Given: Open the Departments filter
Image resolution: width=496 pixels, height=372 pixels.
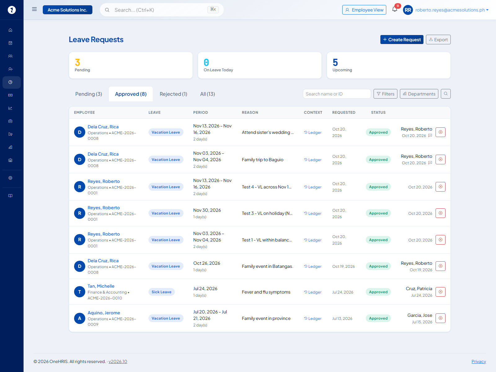Looking at the screenshot, I should pyautogui.click(x=419, y=94).
